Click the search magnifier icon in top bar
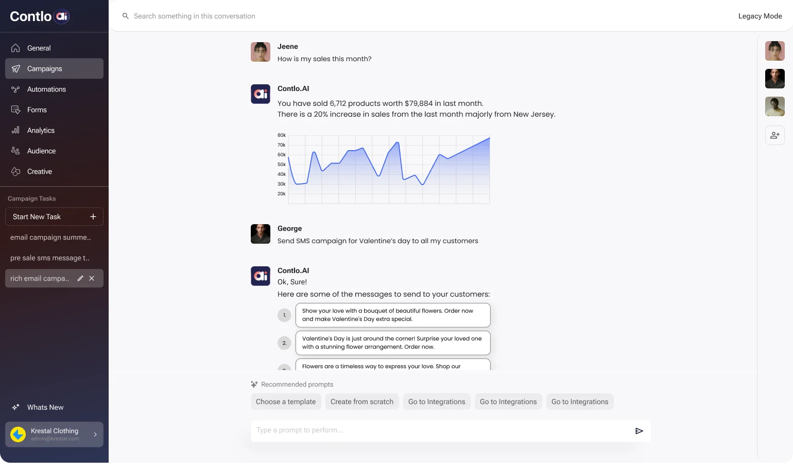793x473 pixels. pyautogui.click(x=125, y=16)
